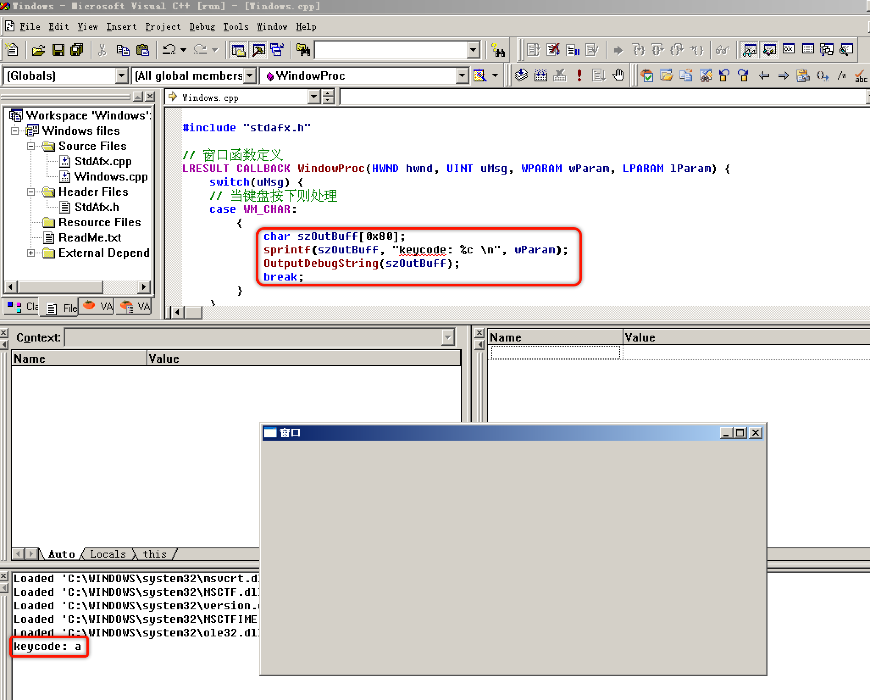Screen dimensions: 870x700
Task: Click the empty Watch name entry cell
Action: click(x=555, y=353)
